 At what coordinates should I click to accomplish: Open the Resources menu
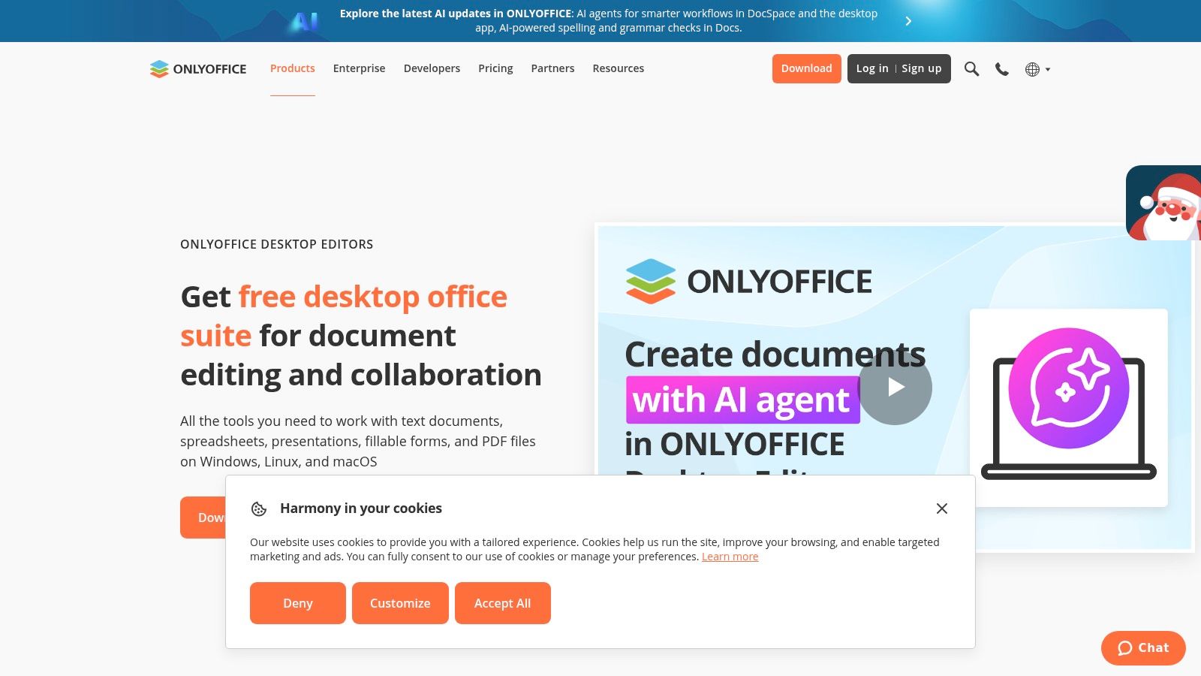[618, 68]
